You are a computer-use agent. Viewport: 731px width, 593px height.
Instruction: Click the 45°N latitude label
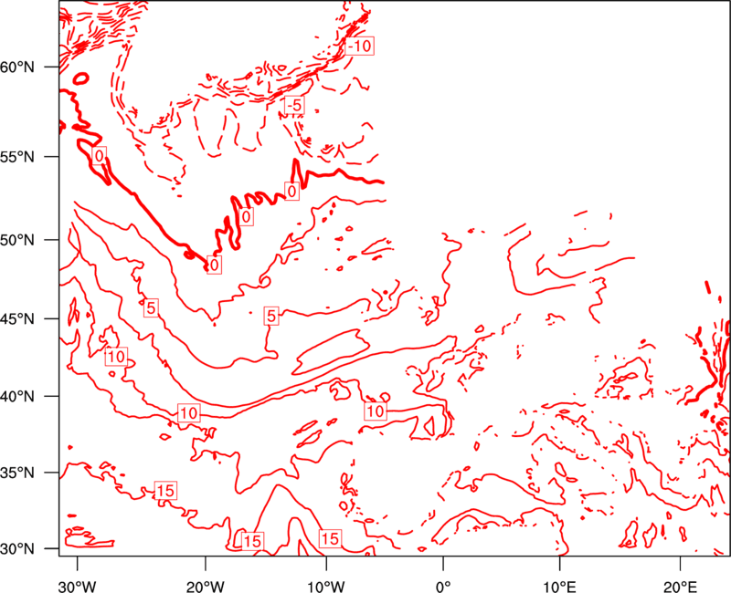pyautogui.click(x=17, y=318)
